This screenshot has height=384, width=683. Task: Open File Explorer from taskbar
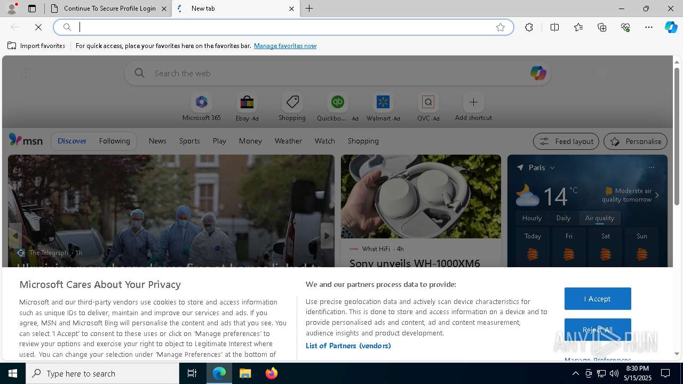click(245, 373)
